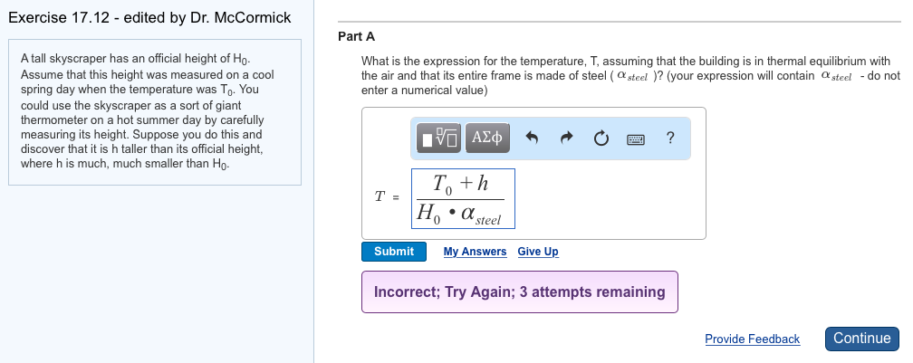This screenshot has height=363, width=913.
Task: Submit the answer
Action: (394, 252)
